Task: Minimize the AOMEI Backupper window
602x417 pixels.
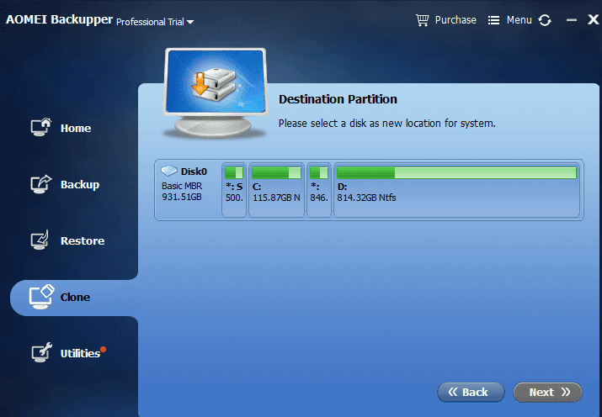Action: pyautogui.click(x=572, y=20)
